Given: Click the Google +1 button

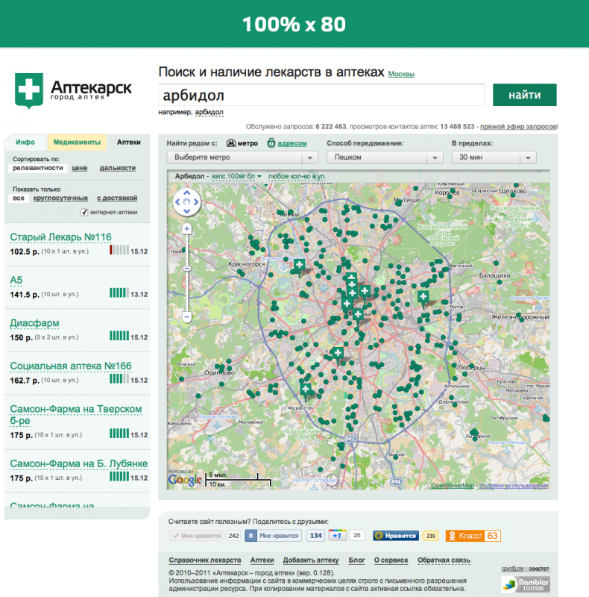Looking at the screenshot, I should coord(338,536).
